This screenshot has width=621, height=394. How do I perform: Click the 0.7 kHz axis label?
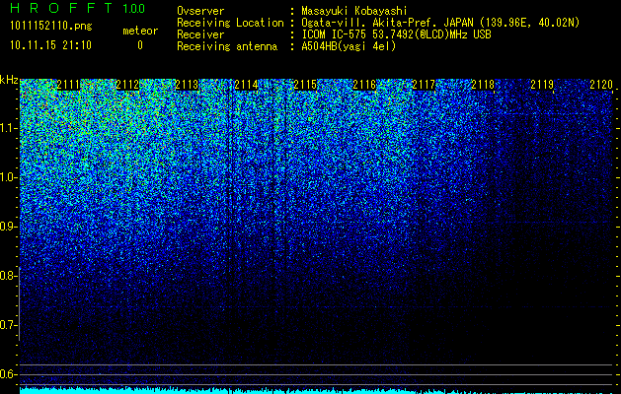(8, 325)
